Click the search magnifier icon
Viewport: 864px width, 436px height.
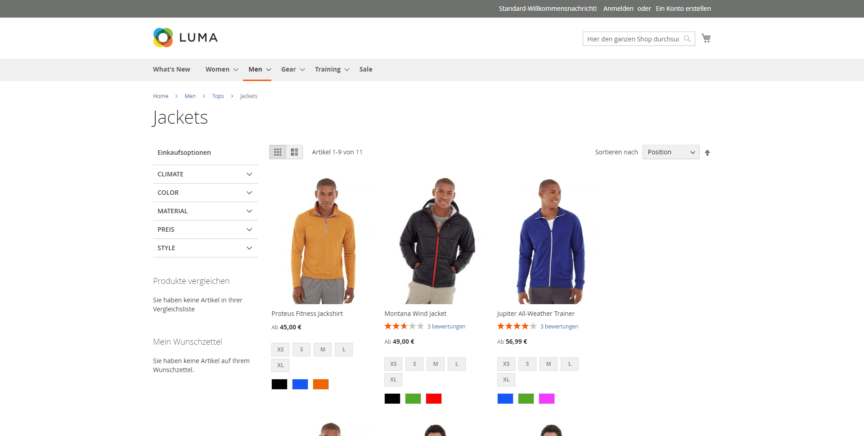click(687, 39)
